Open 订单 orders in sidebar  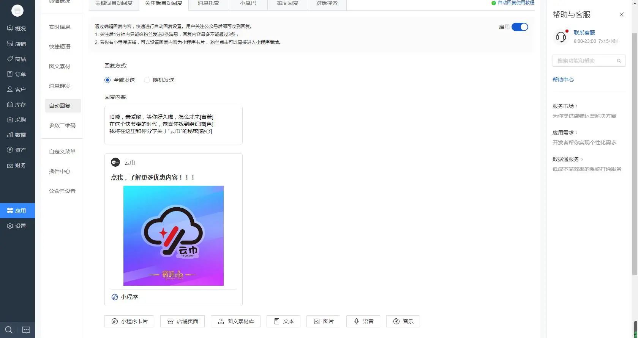[17, 74]
